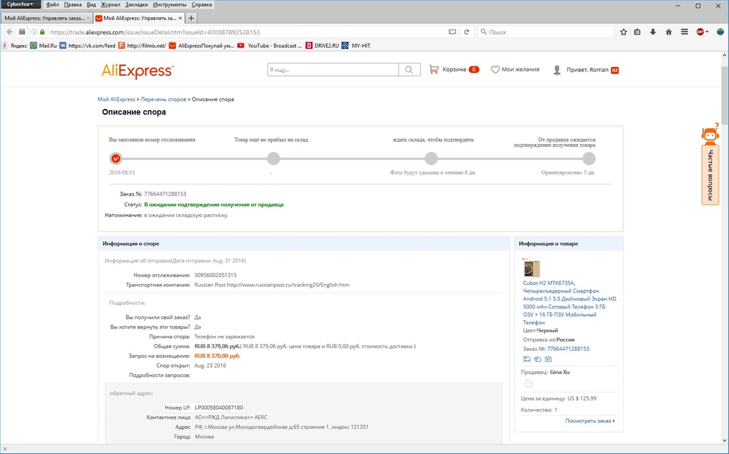Open a new tab with the plus button
The image size is (729, 454).
192,18
